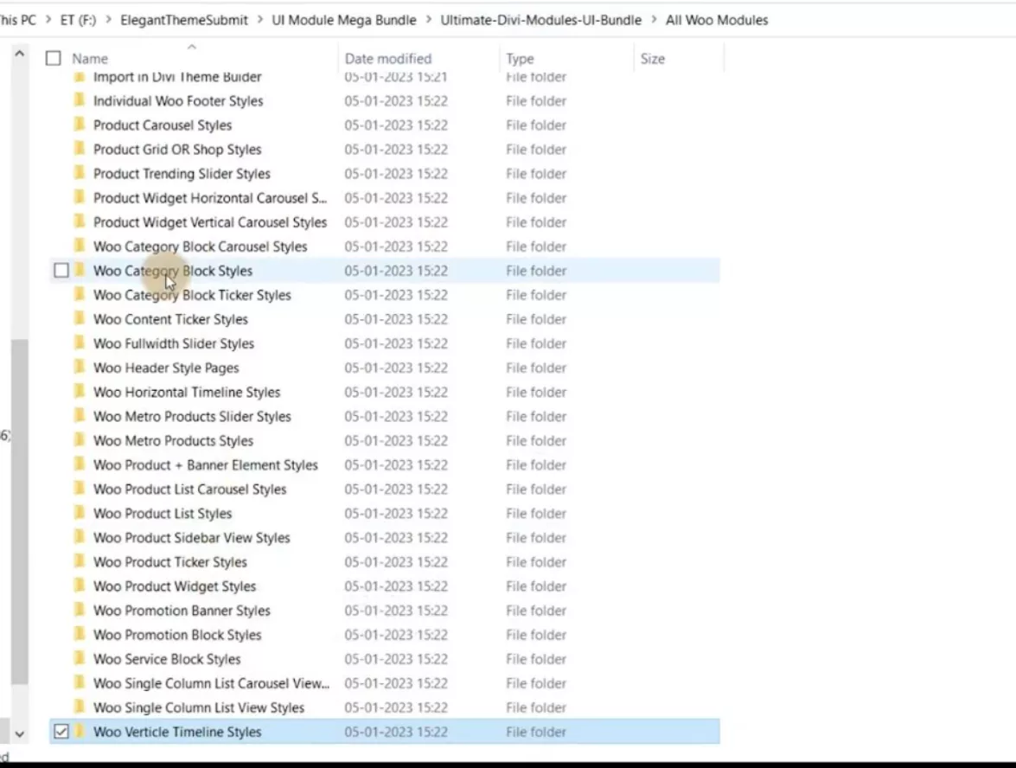Go to This PC breadcrumb

click(x=17, y=20)
